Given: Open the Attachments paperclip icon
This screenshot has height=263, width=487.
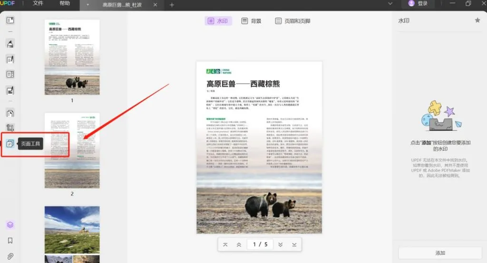Looking at the screenshot, I should click(10, 256).
